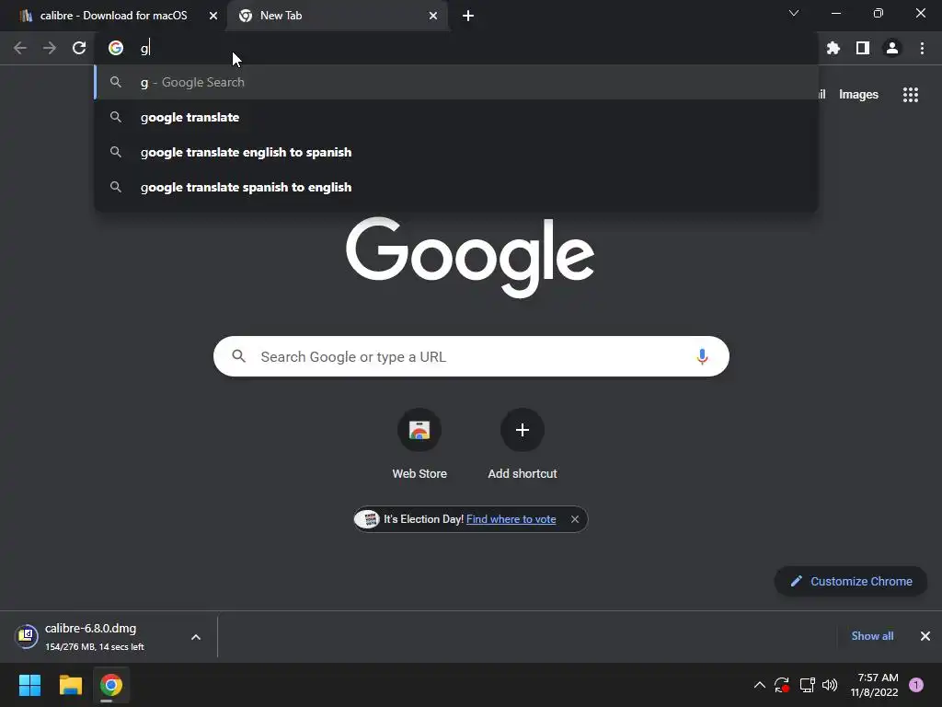Image resolution: width=942 pixels, height=707 pixels.
Task: Click the Add shortcut button
Action: [523, 445]
